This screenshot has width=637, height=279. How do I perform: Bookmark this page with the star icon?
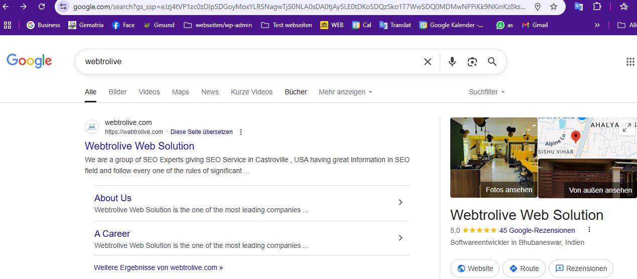(x=554, y=7)
